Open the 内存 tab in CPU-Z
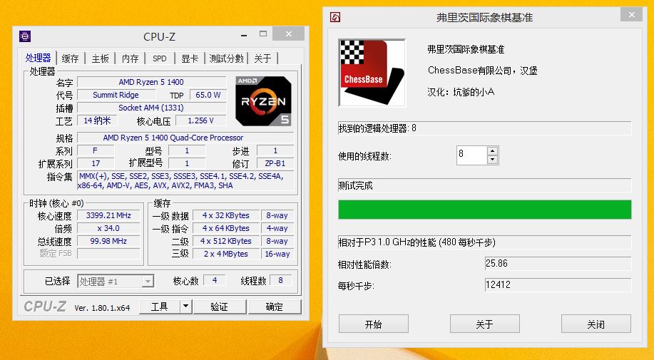The image size is (654, 360). [130, 58]
